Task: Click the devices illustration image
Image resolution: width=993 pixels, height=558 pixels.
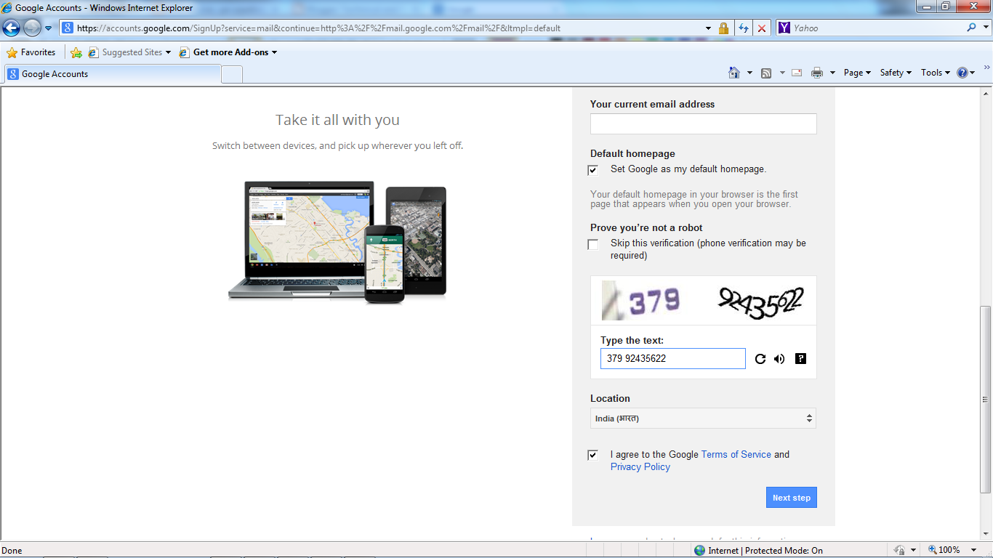Action: tap(337, 241)
